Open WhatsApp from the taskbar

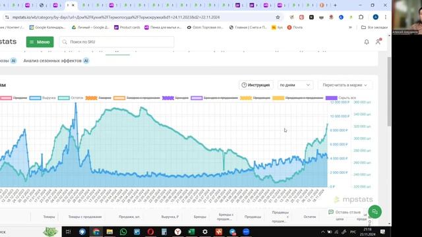click(x=123, y=232)
